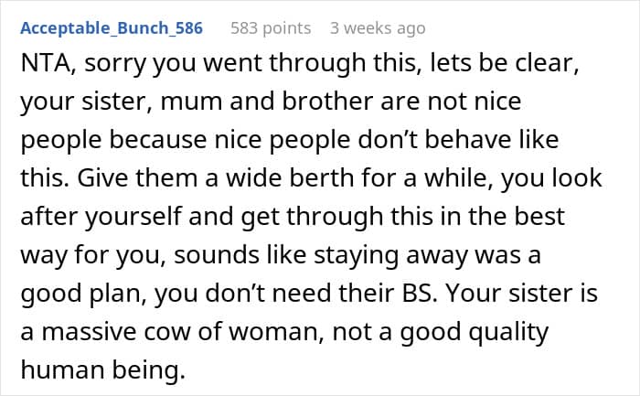Click the words are not nice
Viewport: 640px width, 396px height.
pos(451,102)
